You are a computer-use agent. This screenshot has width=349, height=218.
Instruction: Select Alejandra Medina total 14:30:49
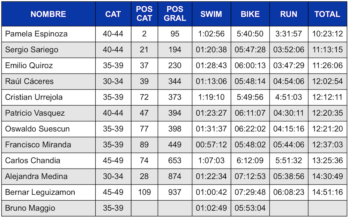tap(327, 176)
